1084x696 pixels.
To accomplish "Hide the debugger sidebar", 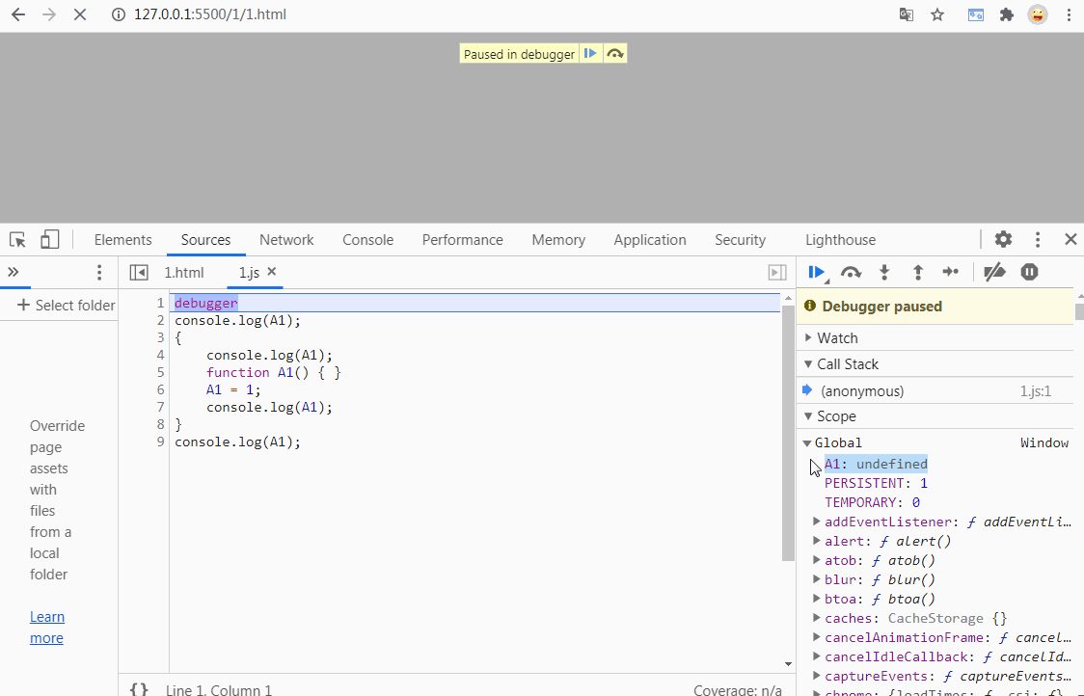I will [777, 272].
